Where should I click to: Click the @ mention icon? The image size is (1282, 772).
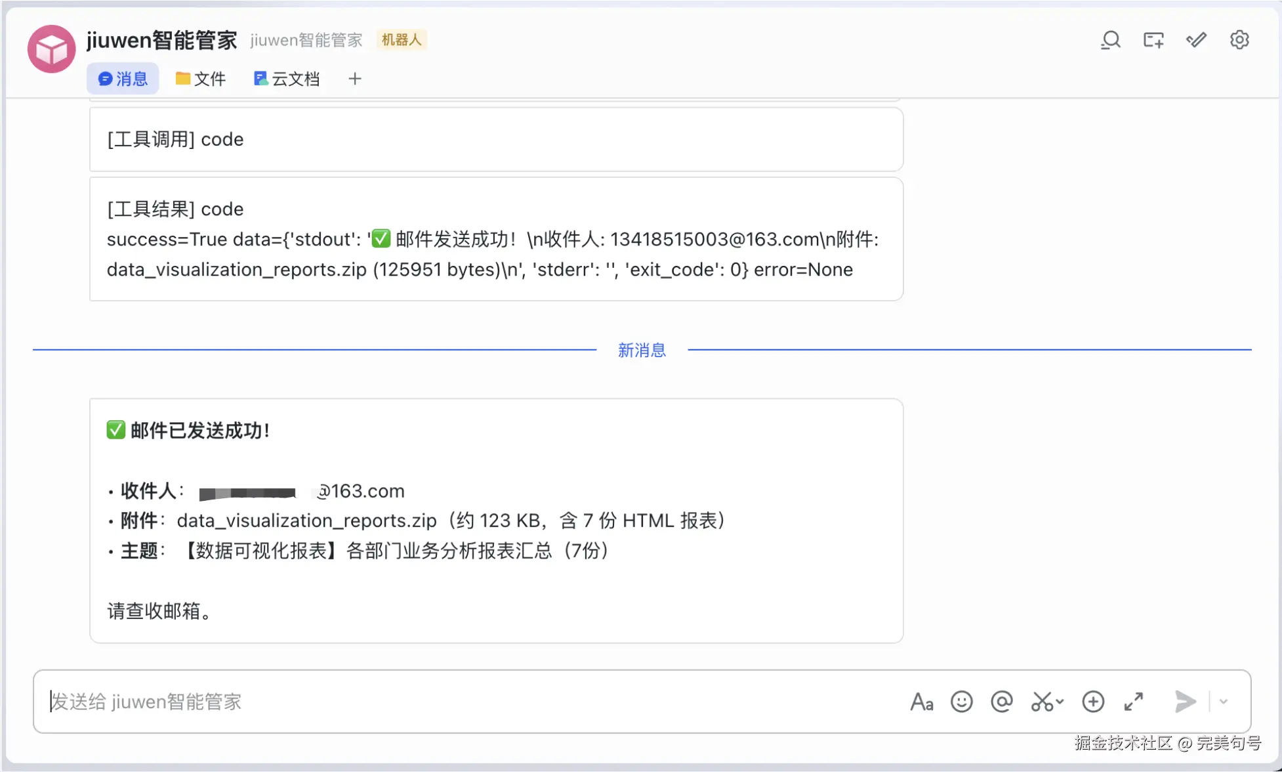click(1002, 702)
